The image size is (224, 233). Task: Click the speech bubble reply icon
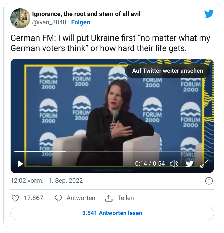coord(58,198)
